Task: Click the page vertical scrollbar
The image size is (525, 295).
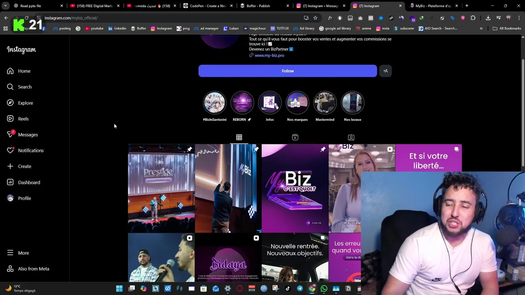Action: [523, 113]
